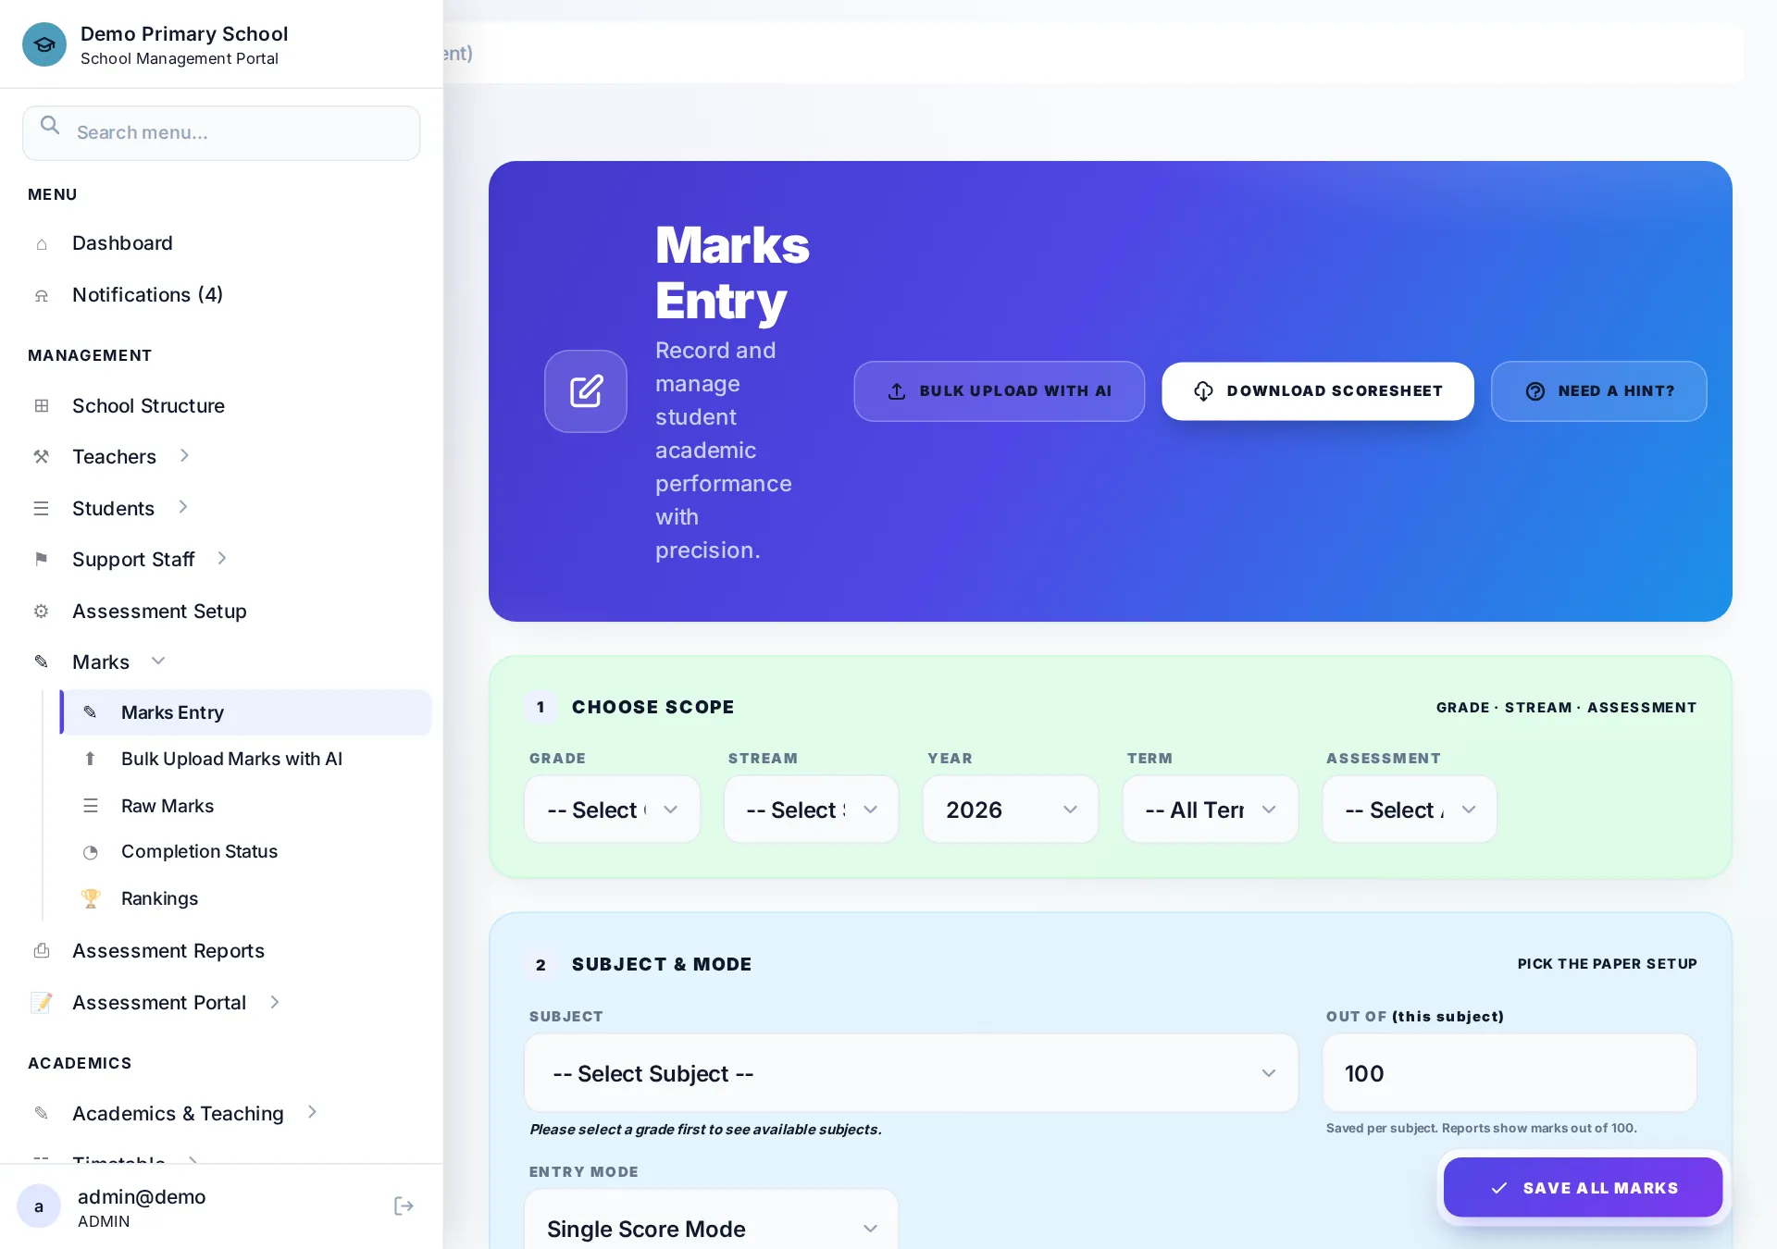Click the School Structure grid icon
The width and height of the screenshot is (1777, 1249).
pos(42,406)
